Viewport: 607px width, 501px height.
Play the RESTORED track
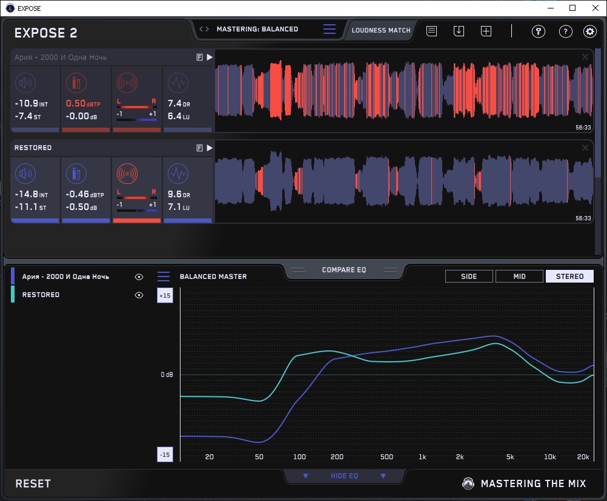tap(210, 148)
